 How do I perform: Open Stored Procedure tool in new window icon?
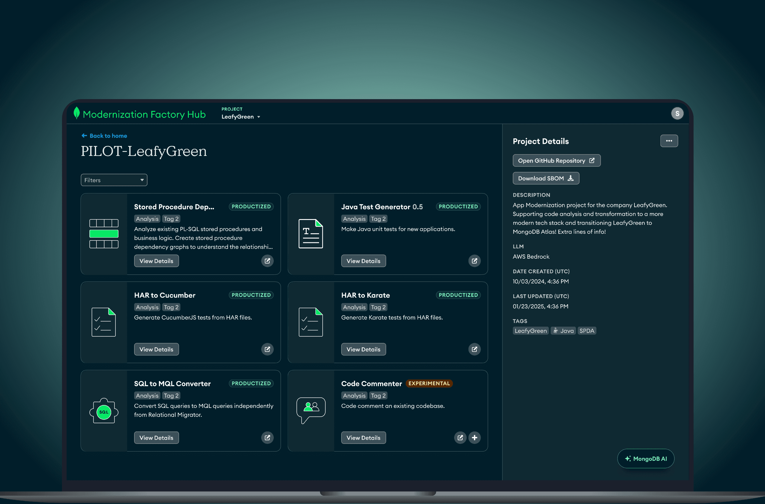pyautogui.click(x=267, y=261)
